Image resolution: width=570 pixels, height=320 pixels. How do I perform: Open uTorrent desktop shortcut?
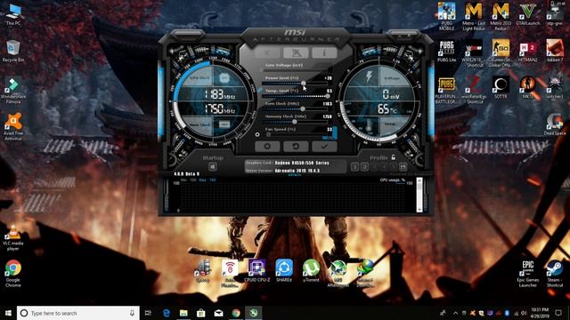[x=311, y=270]
